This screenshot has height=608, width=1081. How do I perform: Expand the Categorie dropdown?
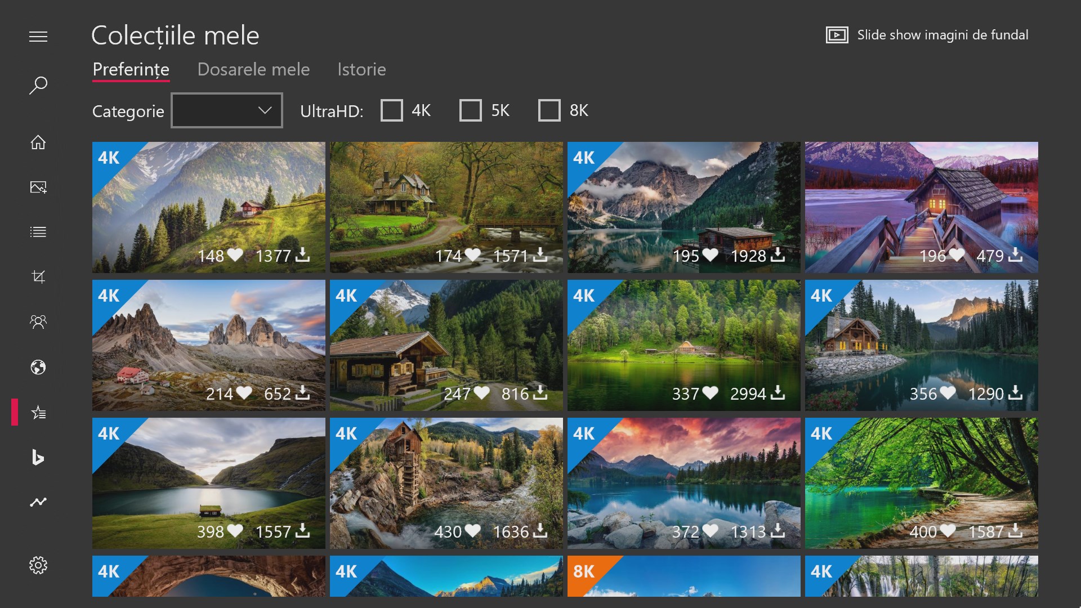[x=227, y=111]
